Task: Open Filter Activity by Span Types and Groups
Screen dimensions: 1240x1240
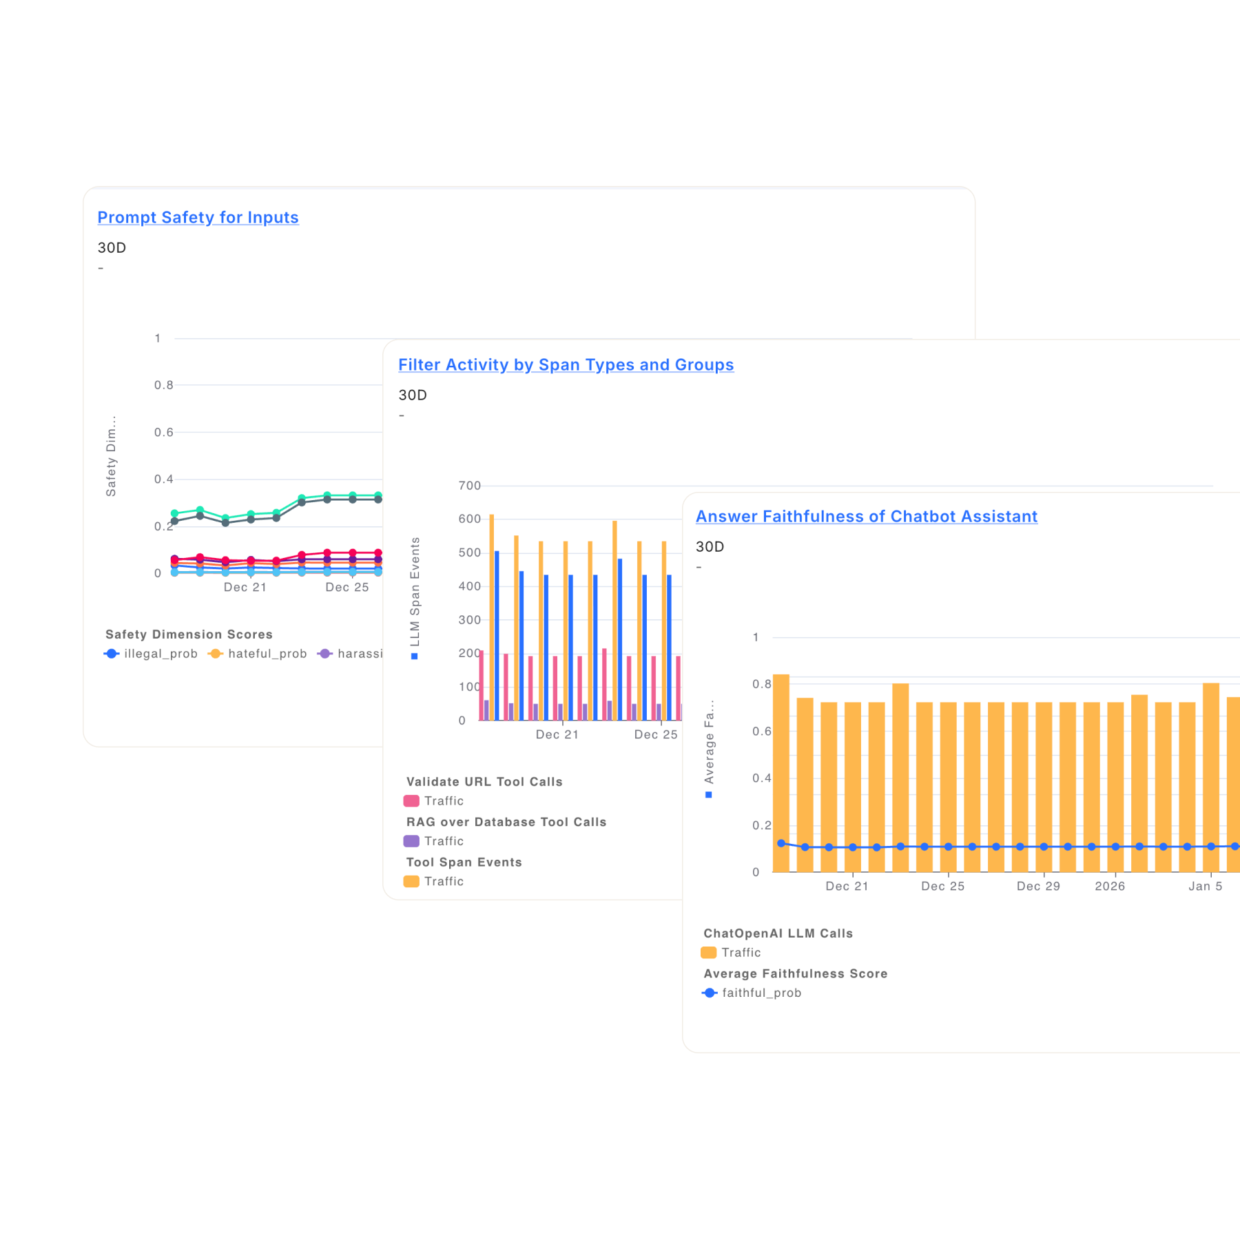Action: [566, 365]
